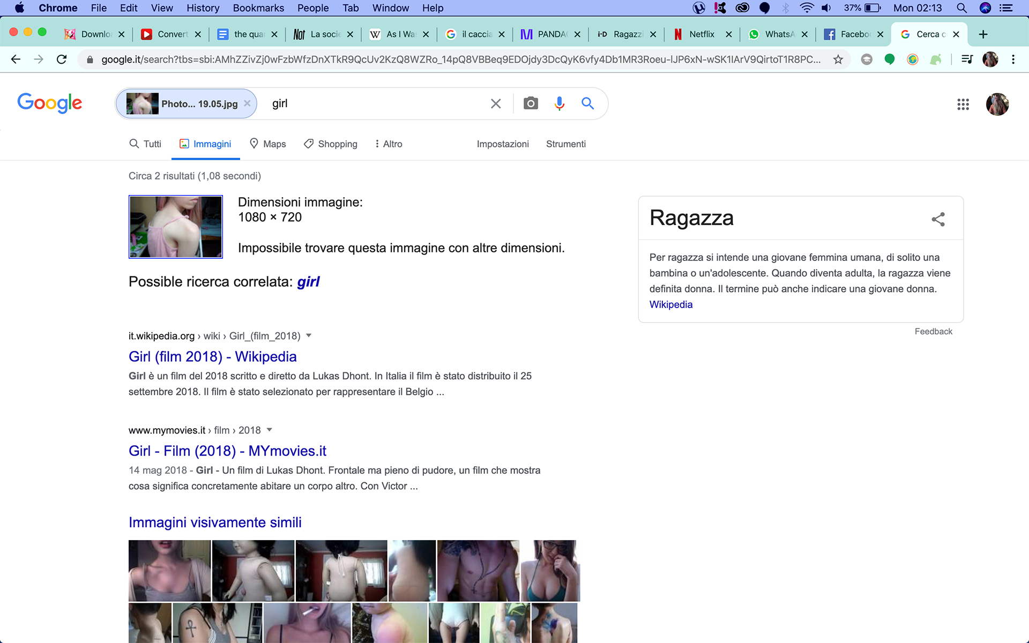The height and width of the screenshot is (643, 1029).
Task: Open the Girl (film 2018) - Wikipedia link
Action: click(x=212, y=356)
